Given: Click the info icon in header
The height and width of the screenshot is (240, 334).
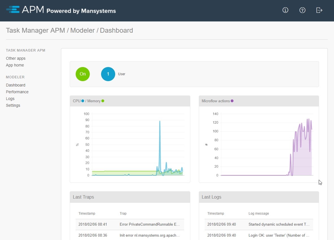Looking at the screenshot, I should click(x=285, y=10).
